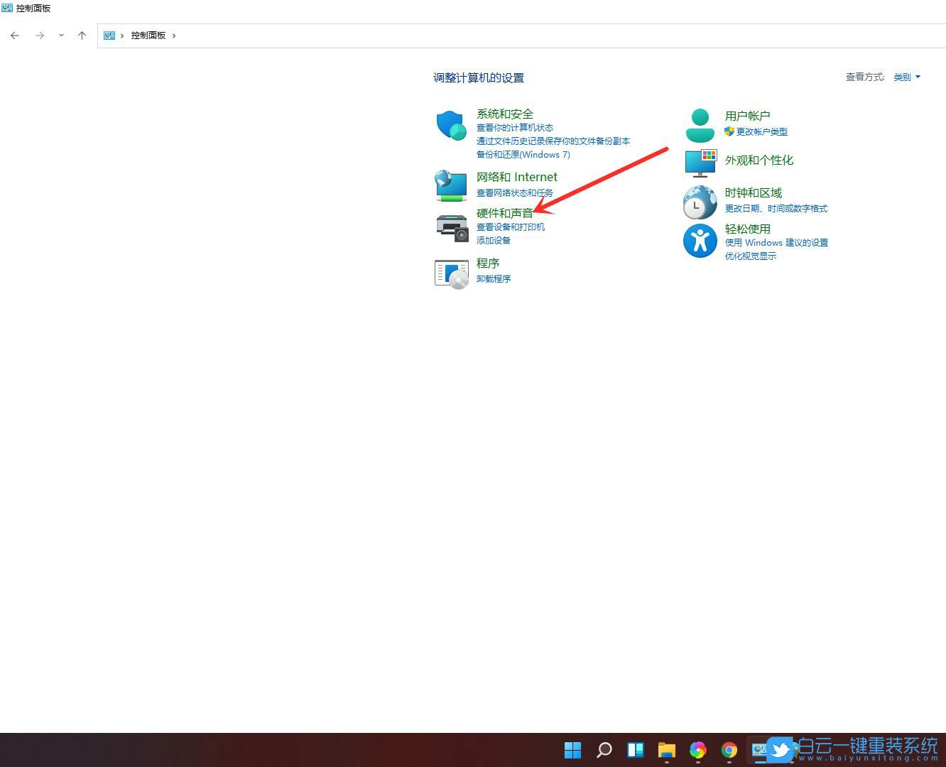Click the Hardware and Sound printer icon

pyautogui.click(x=451, y=227)
